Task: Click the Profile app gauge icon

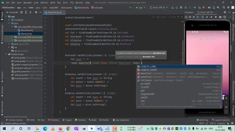Action: click(195, 7)
